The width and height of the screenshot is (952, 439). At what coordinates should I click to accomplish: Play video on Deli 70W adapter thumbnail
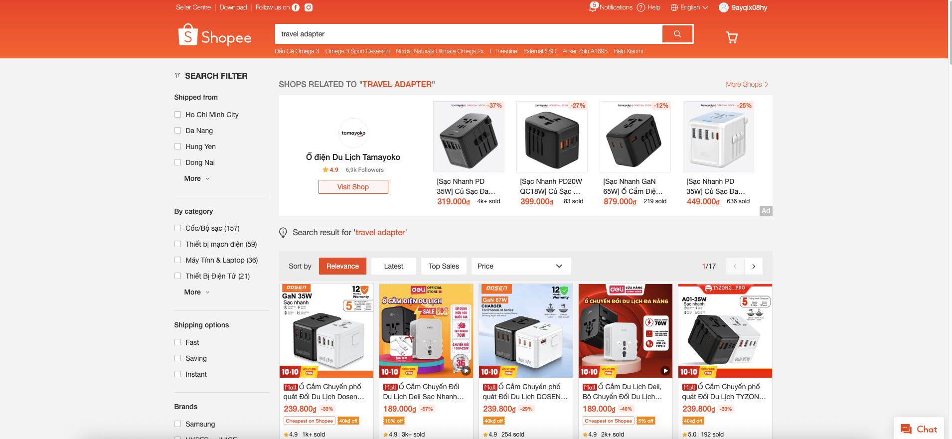tap(665, 371)
